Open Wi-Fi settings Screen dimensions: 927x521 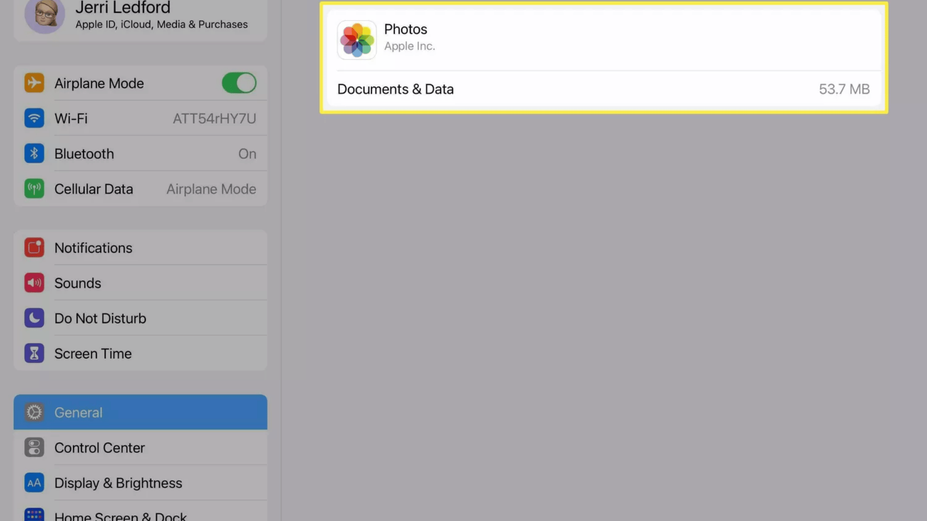pyautogui.click(x=140, y=118)
